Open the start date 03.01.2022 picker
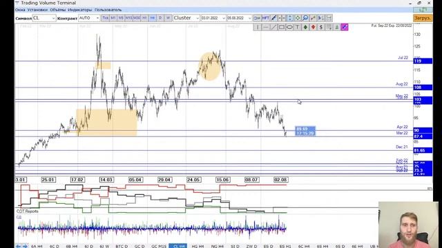442x248 pixels. click(213, 18)
